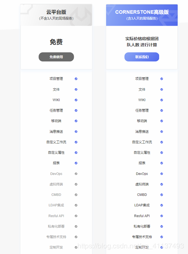Click 私有化部署 label in 高级版 column
Viewport: 188px width, 254px height.
[142, 227]
